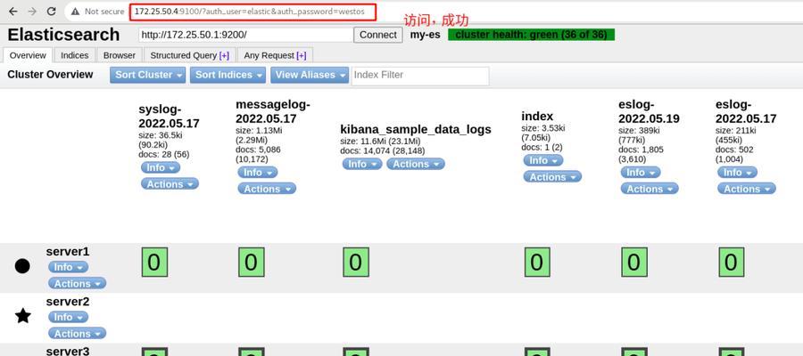Click the eslog-2022.05.17 index name
The width and height of the screenshot is (803, 356).
[746, 111]
